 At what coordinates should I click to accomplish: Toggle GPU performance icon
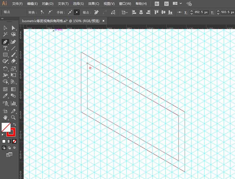189,4
